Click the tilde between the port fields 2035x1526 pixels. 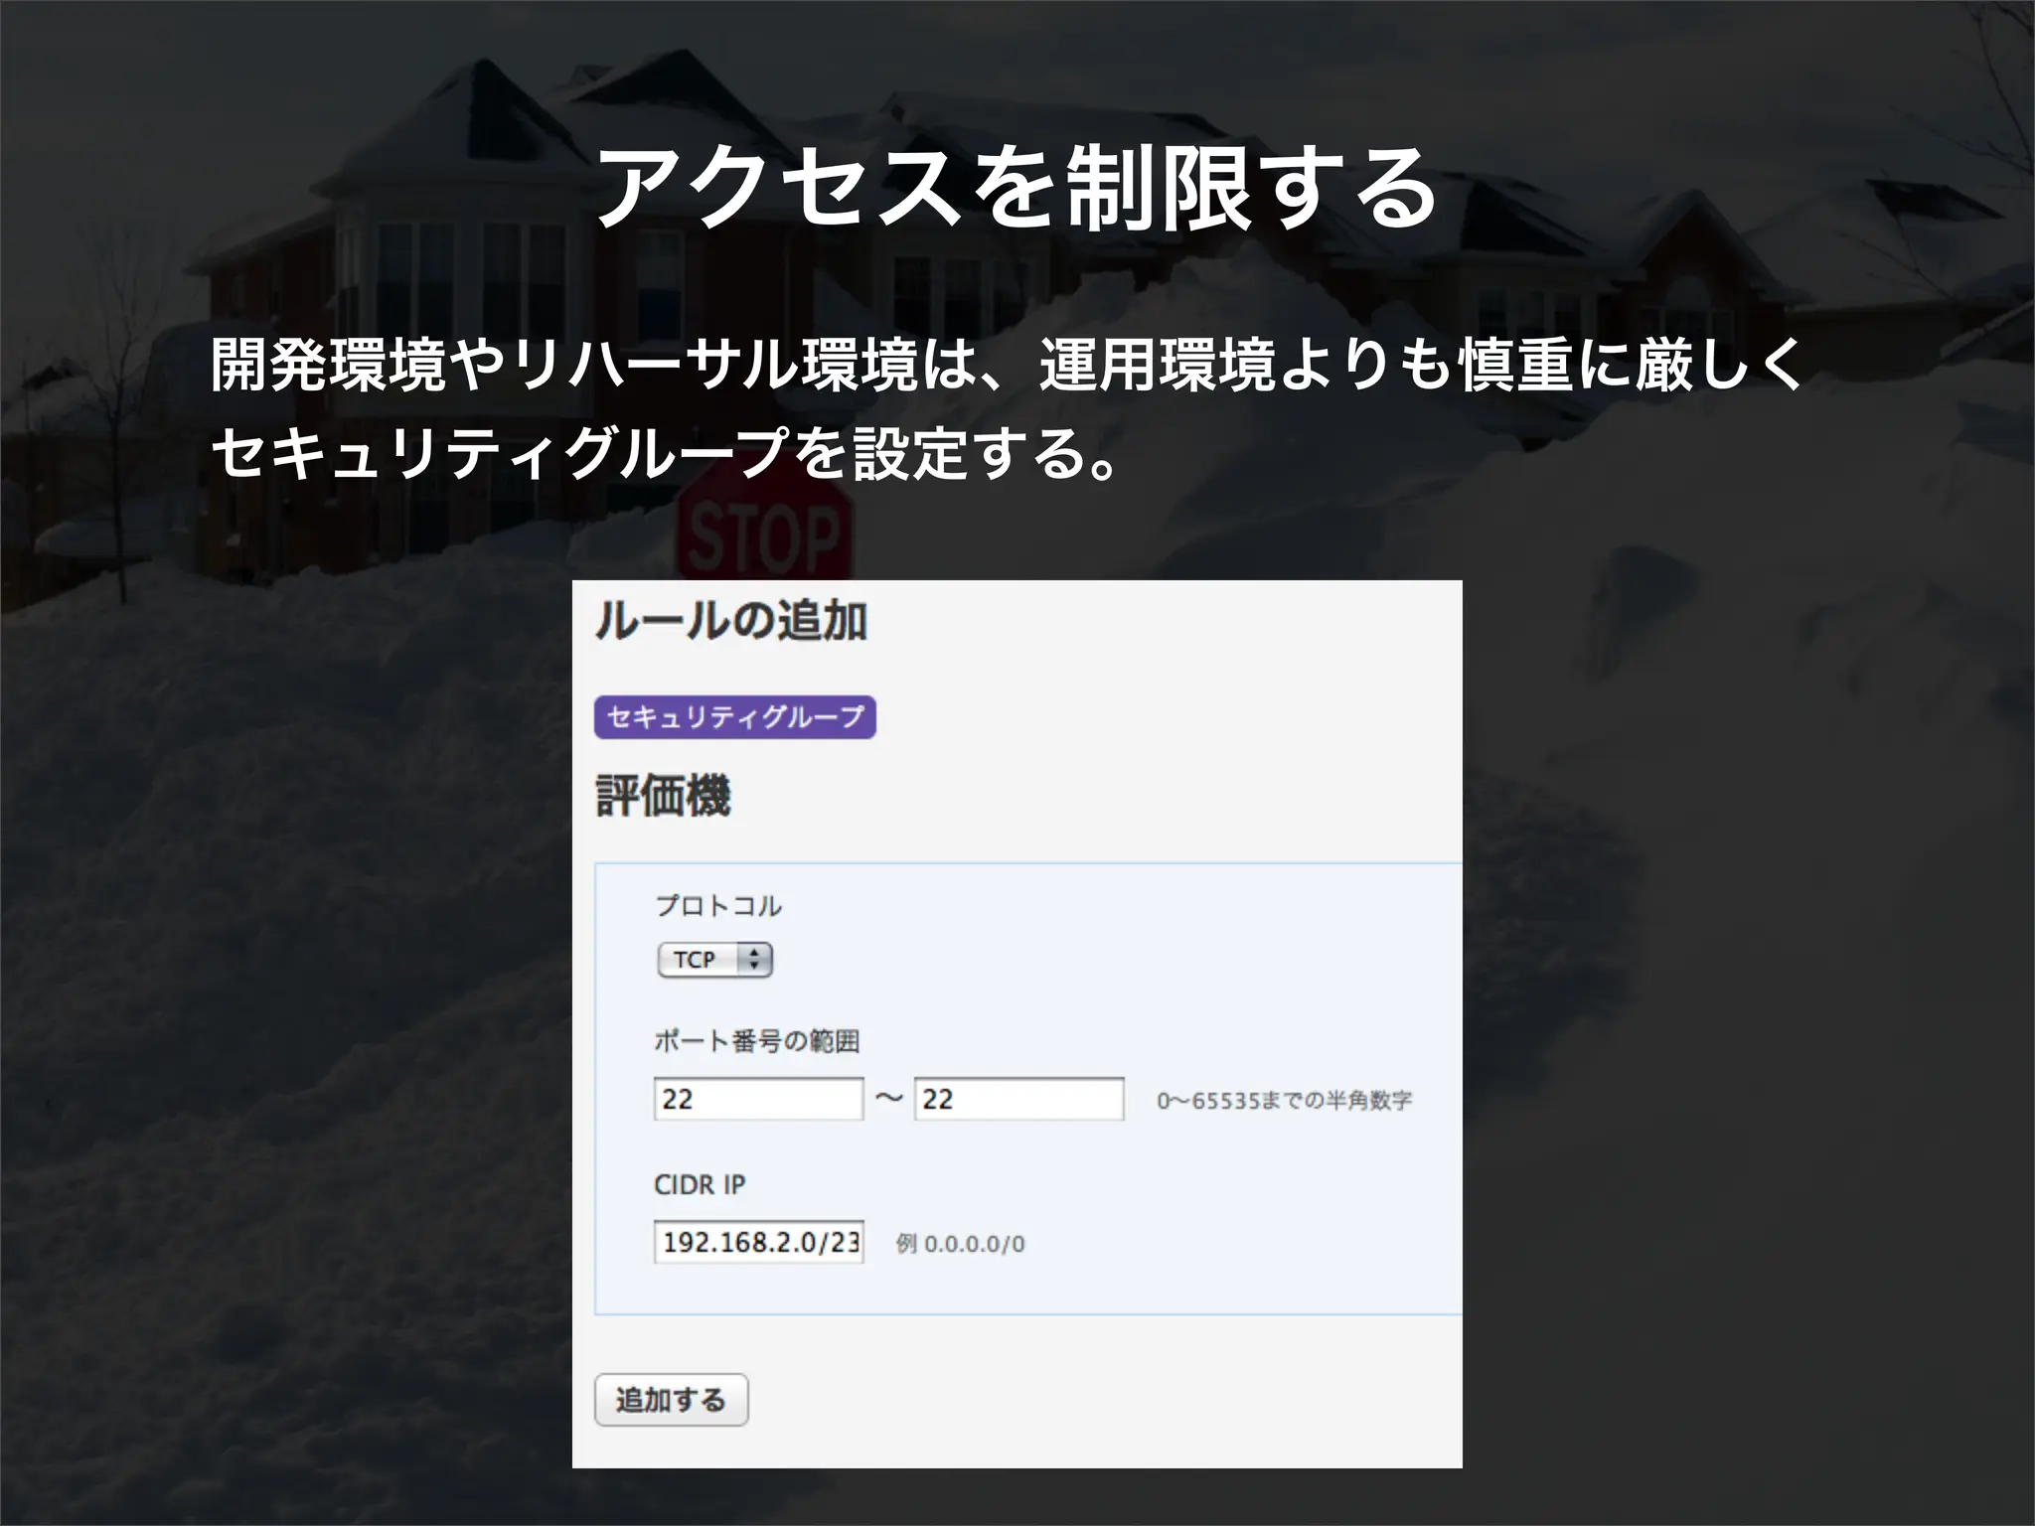(x=888, y=1098)
